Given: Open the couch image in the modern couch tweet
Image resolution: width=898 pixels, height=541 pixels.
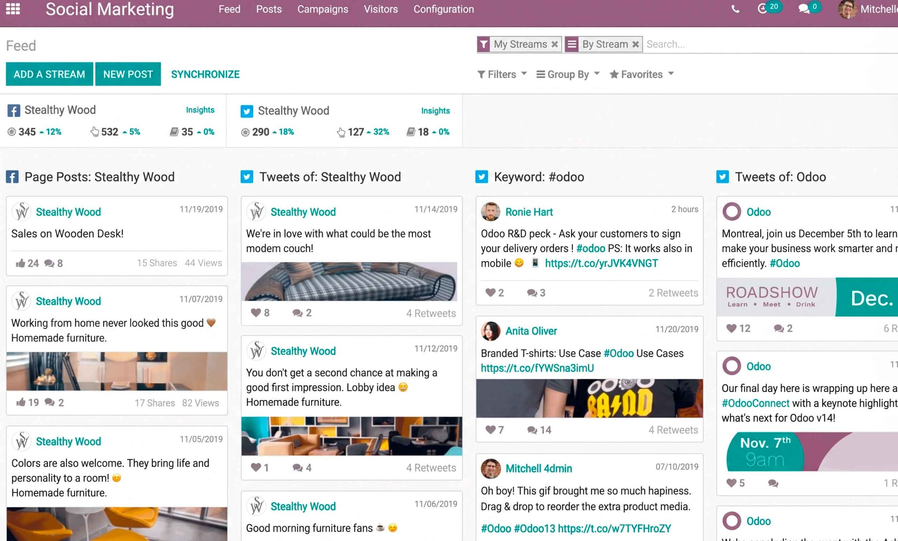Looking at the screenshot, I should click(x=349, y=281).
